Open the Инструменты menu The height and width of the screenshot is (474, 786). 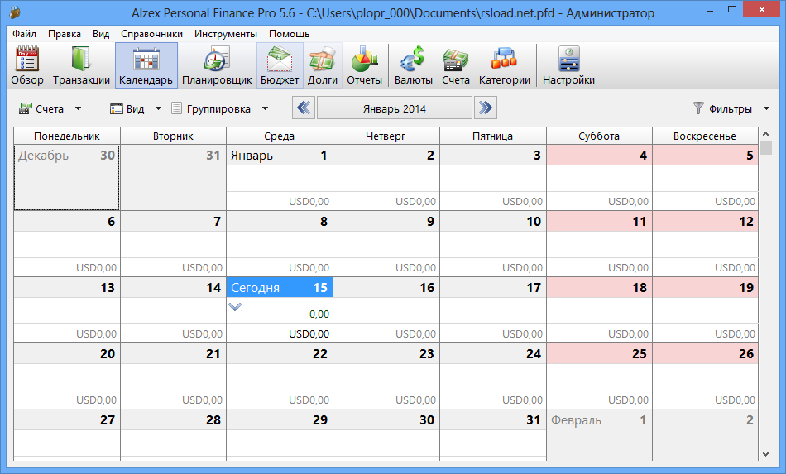226,34
